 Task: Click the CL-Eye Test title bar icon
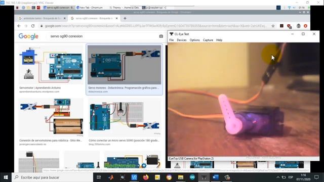pos(171,34)
